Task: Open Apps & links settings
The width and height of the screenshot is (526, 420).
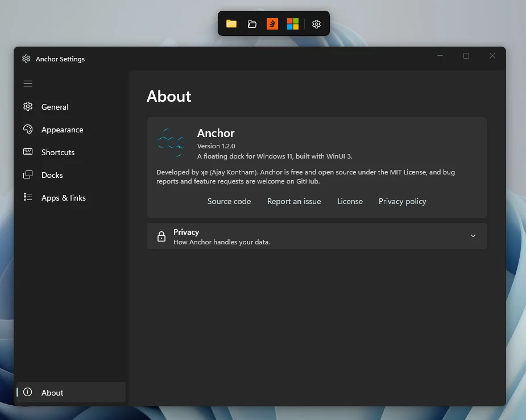Action: (x=71, y=198)
